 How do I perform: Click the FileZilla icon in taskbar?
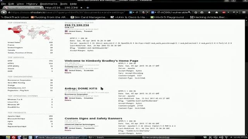(x=14, y=137)
